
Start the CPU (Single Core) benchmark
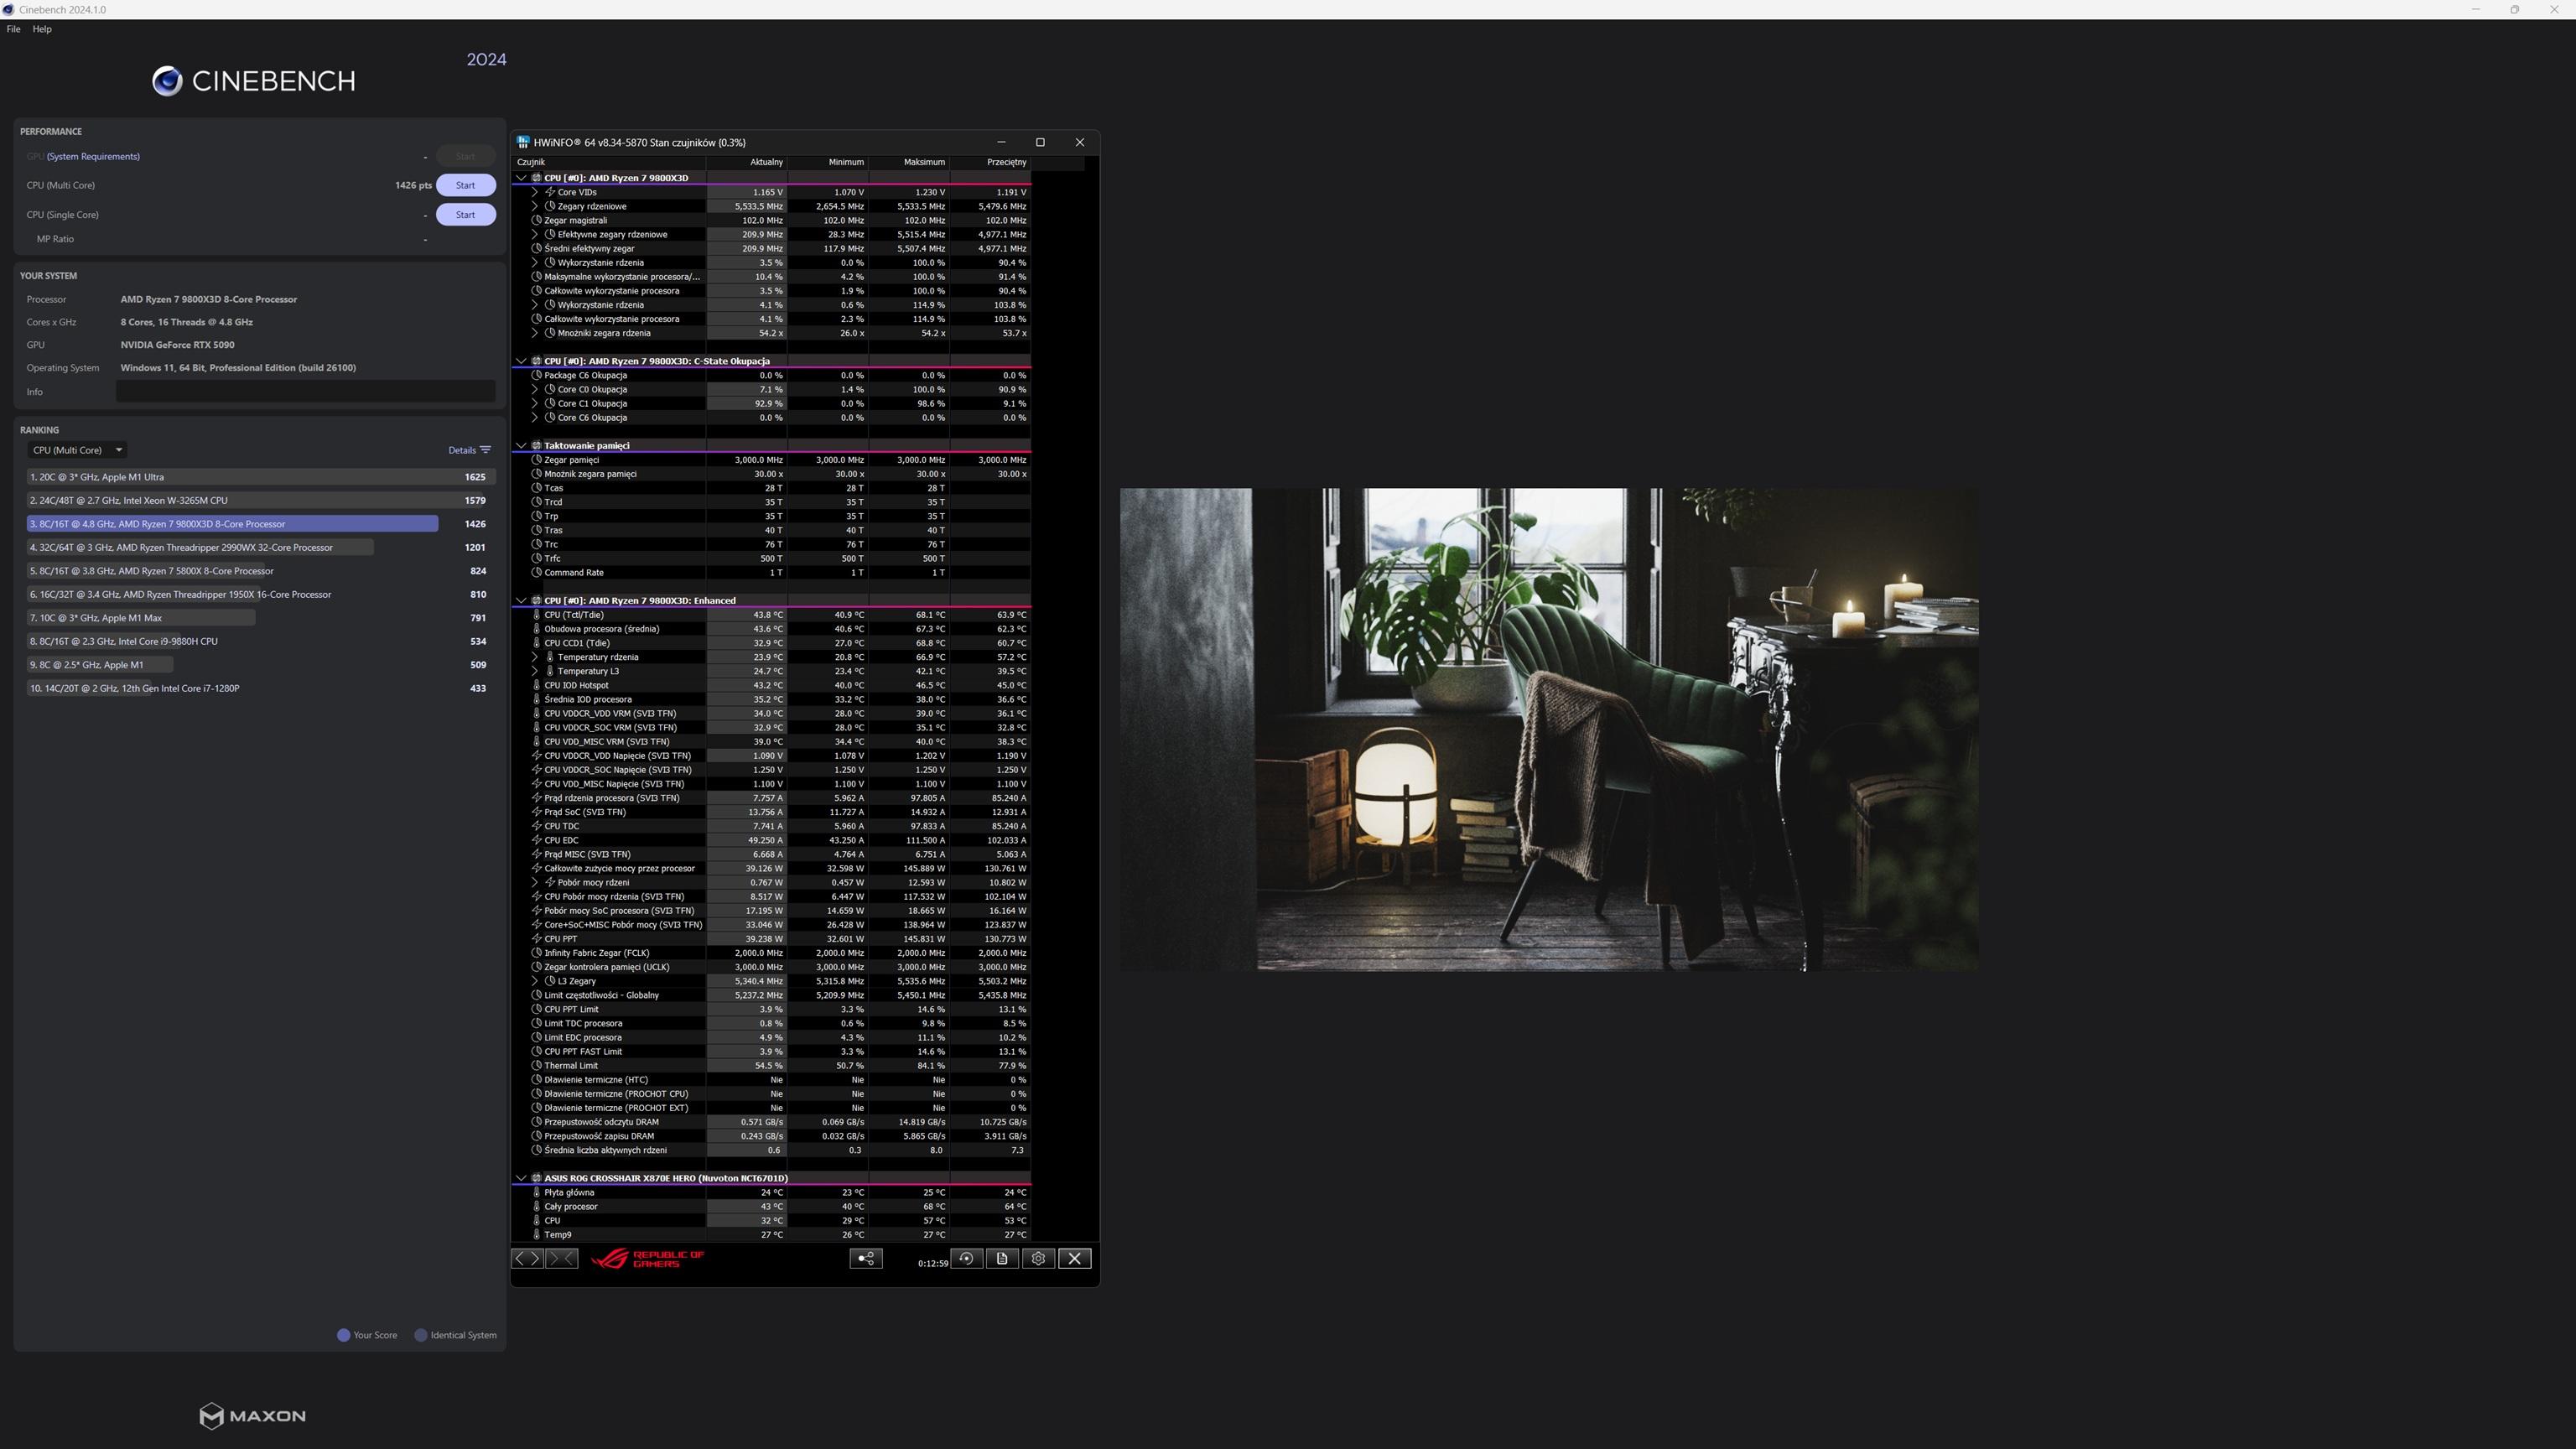(465, 215)
